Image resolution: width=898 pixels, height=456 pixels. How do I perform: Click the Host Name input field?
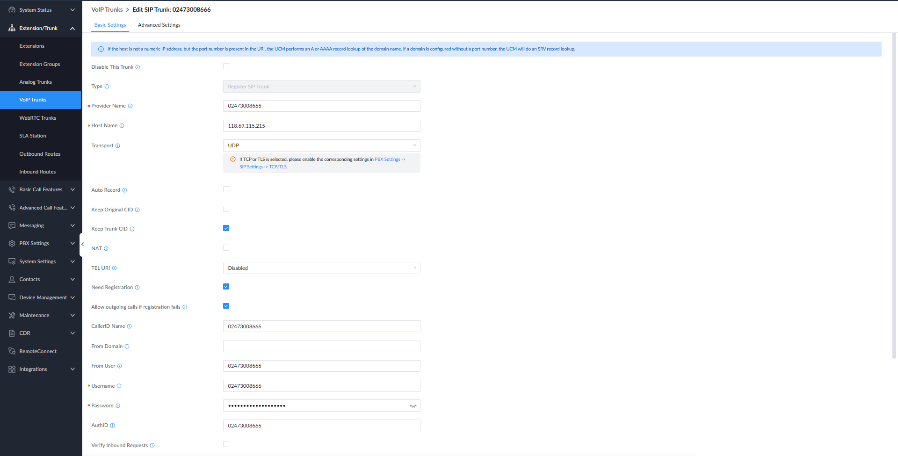321,126
